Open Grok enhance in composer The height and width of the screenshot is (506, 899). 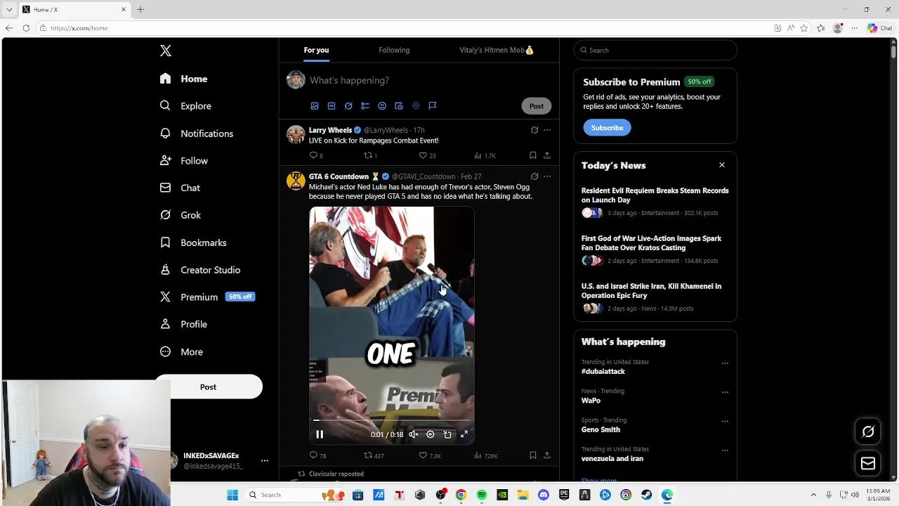click(x=348, y=106)
